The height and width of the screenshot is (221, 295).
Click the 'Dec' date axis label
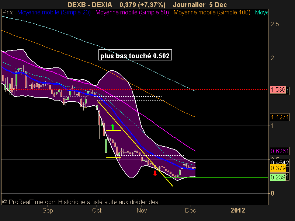click(x=190, y=210)
